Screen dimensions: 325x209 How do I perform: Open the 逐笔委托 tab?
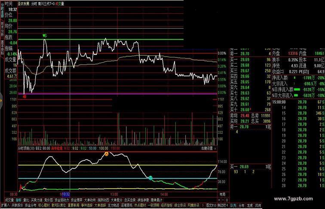127,206
